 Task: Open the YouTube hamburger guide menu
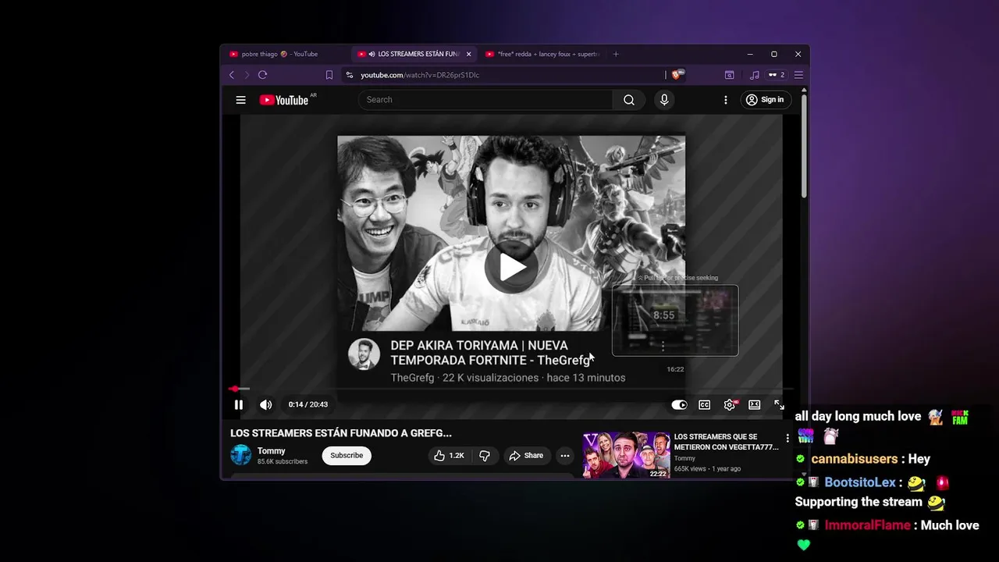tap(240, 100)
